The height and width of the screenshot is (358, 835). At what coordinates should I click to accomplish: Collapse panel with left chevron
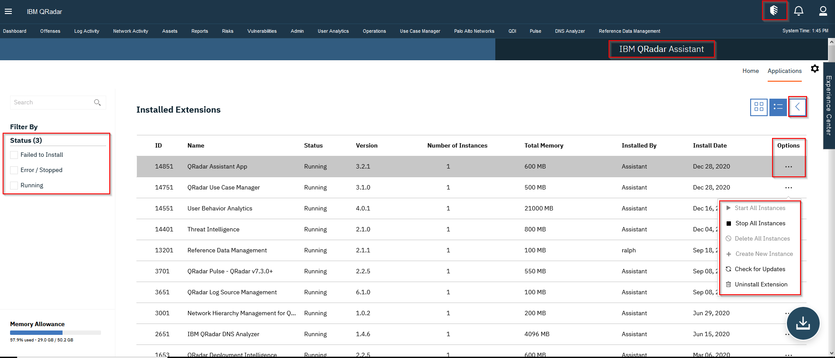tap(797, 107)
